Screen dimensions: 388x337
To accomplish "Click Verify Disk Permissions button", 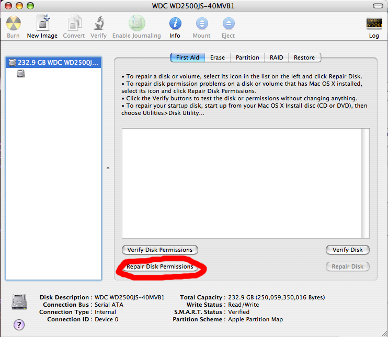I will point(160,250).
